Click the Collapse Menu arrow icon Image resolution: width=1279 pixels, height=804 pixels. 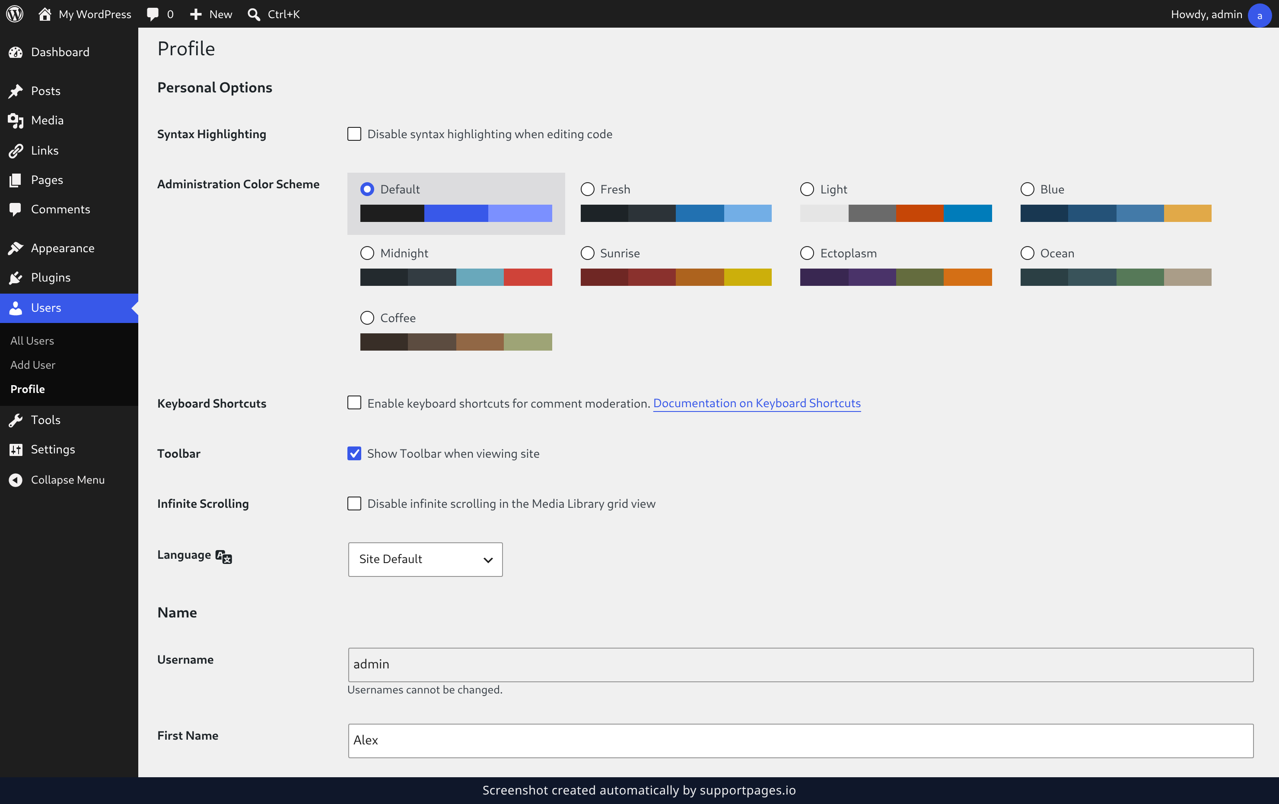click(16, 480)
